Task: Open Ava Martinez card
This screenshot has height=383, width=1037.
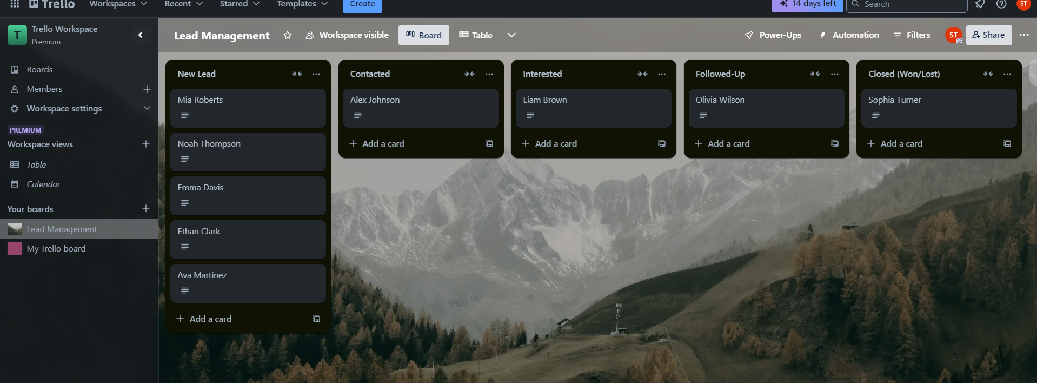Action: [248, 283]
